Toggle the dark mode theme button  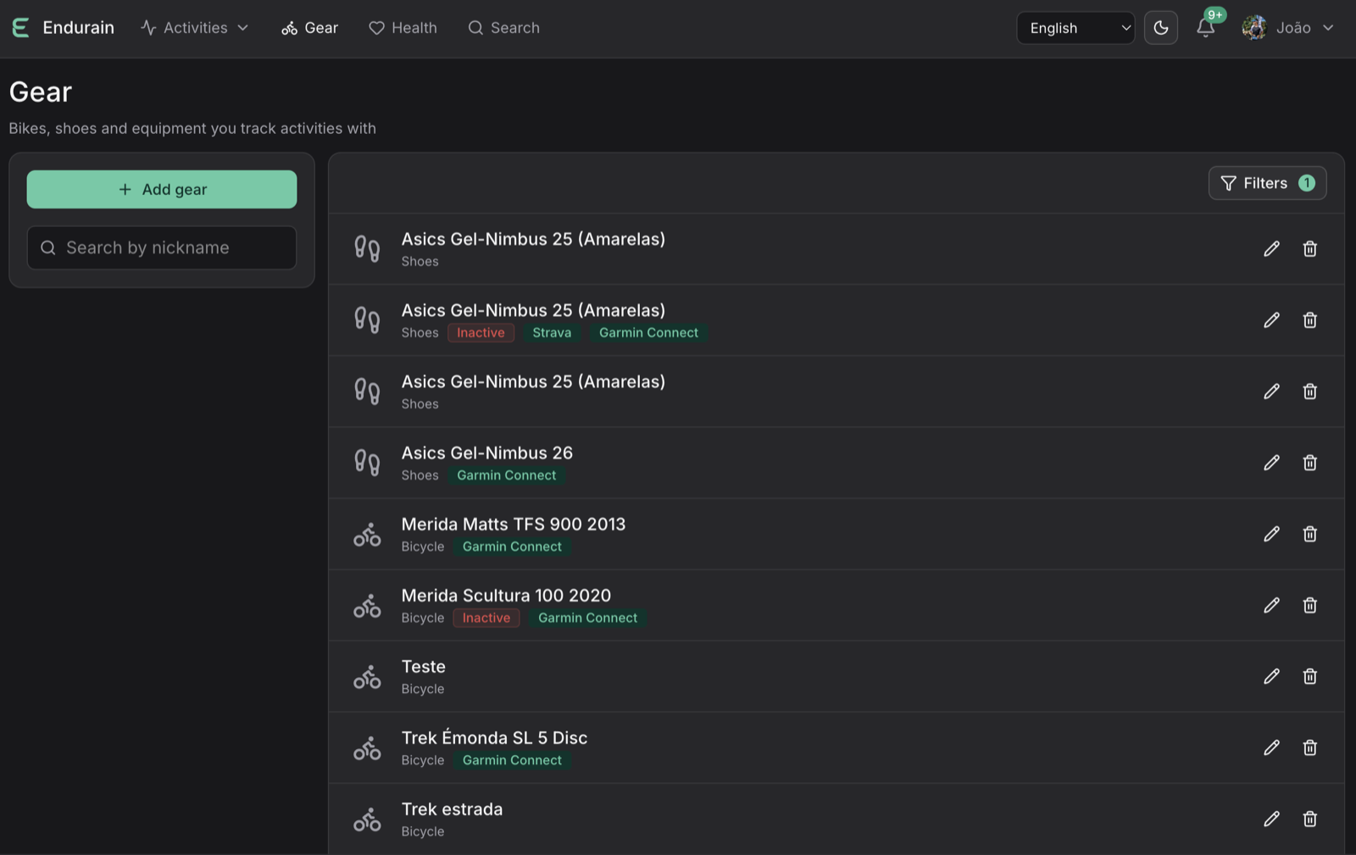click(x=1160, y=28)
